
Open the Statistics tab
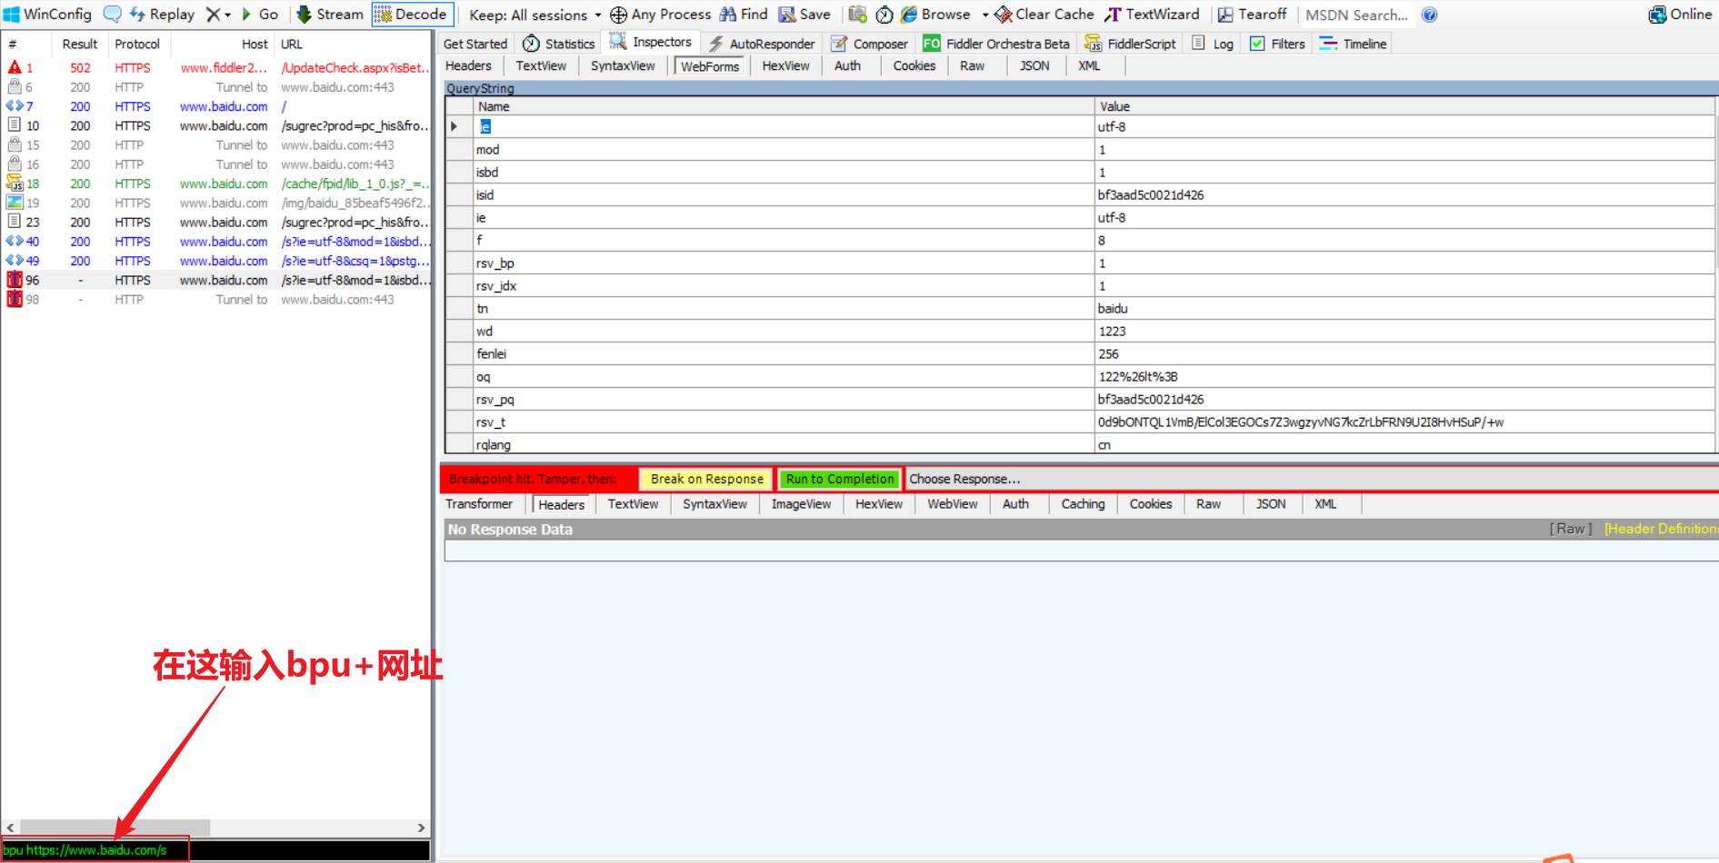pyautogui.click(x=559, y=44)
